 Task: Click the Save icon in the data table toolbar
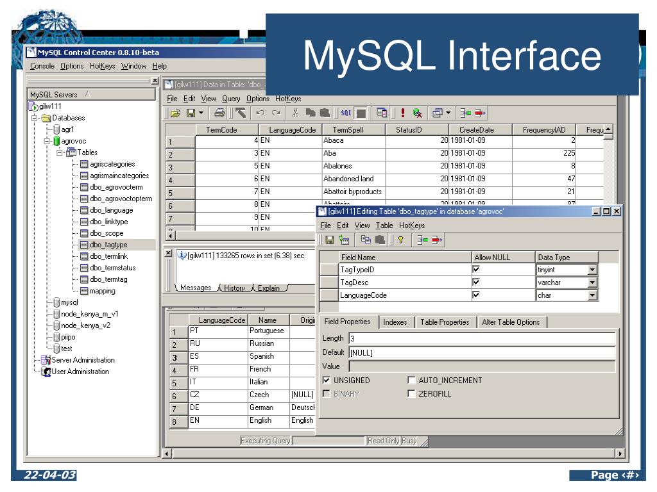click(191, 113)
